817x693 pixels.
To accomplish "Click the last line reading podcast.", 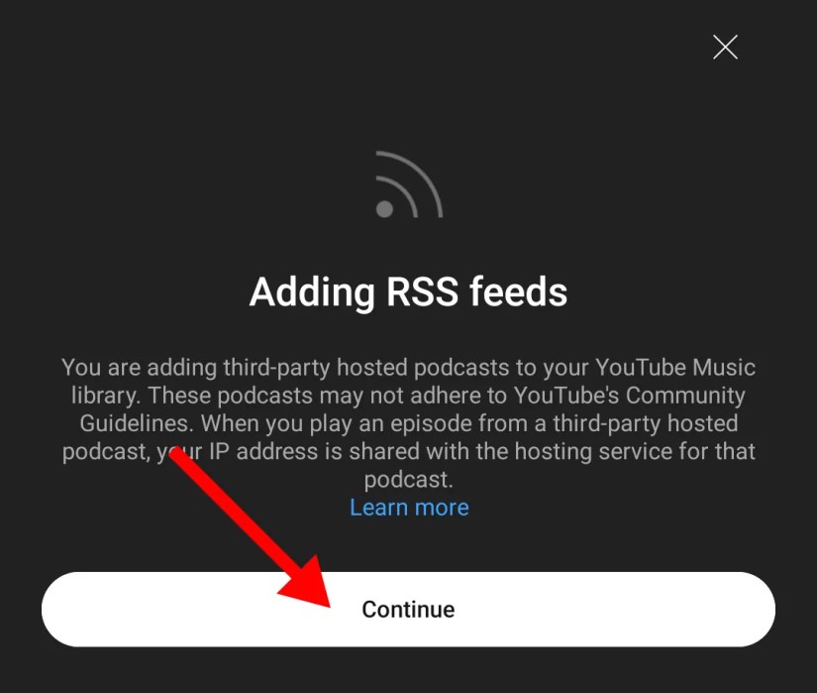I will coord(408,480).
